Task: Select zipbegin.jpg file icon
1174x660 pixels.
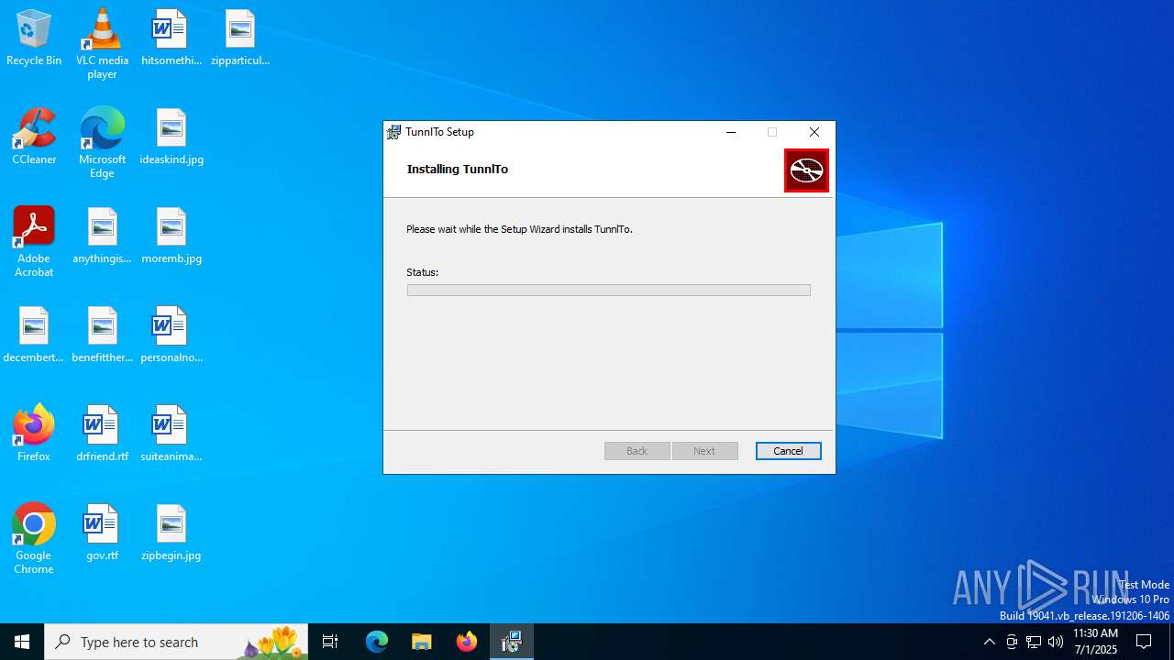Action: pos(171,533)
